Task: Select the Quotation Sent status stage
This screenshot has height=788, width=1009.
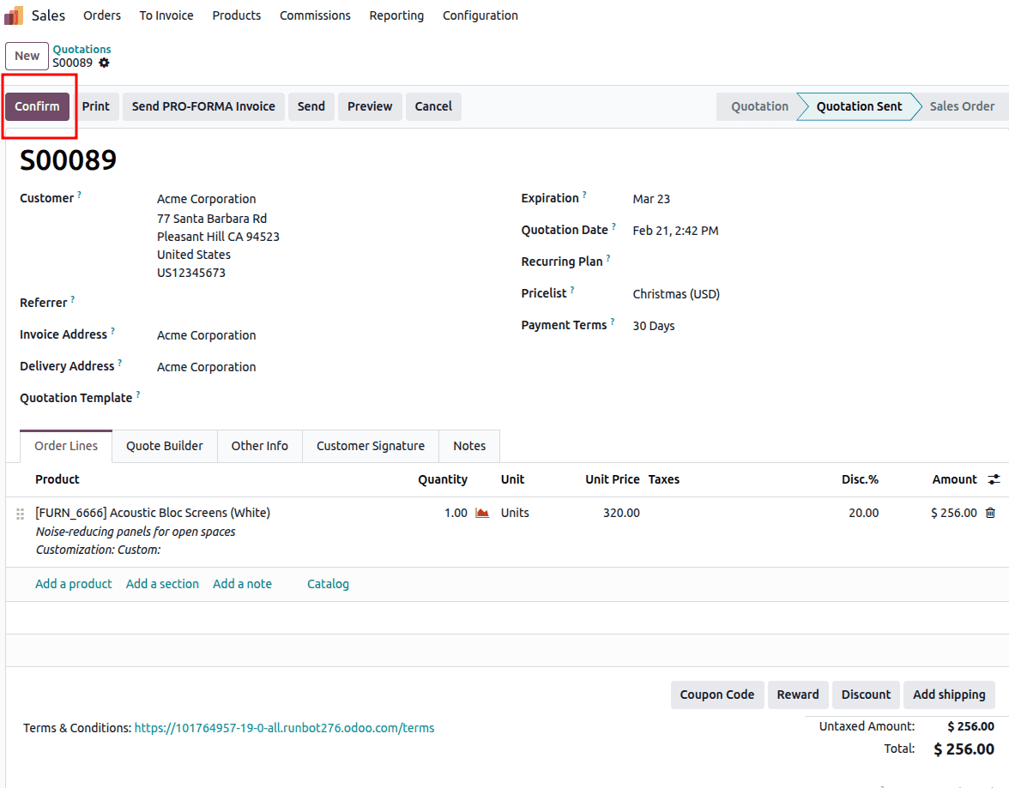Action: coord(859,107)
